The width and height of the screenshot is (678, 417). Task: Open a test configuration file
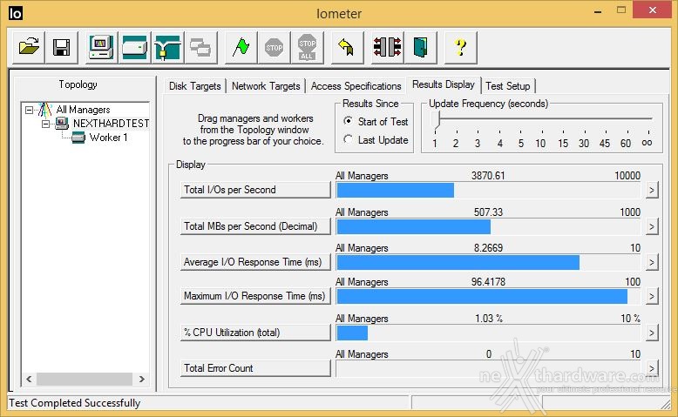coord(29,47)
